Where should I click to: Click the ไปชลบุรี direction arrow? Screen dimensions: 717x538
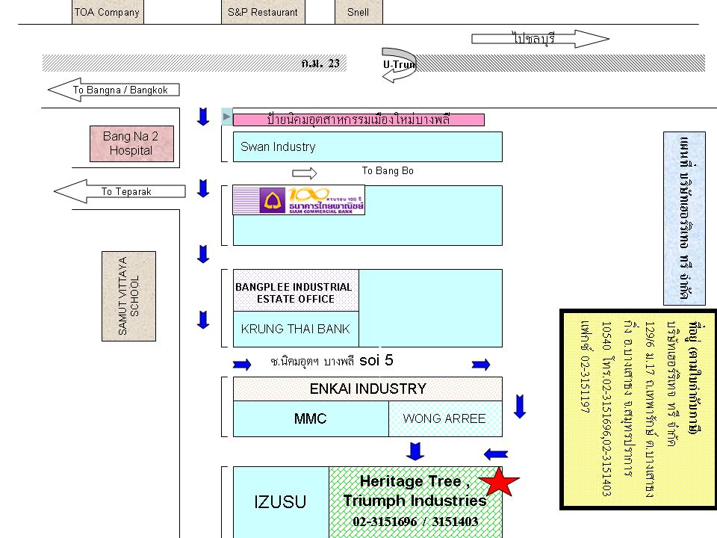[x=540, y=39]
